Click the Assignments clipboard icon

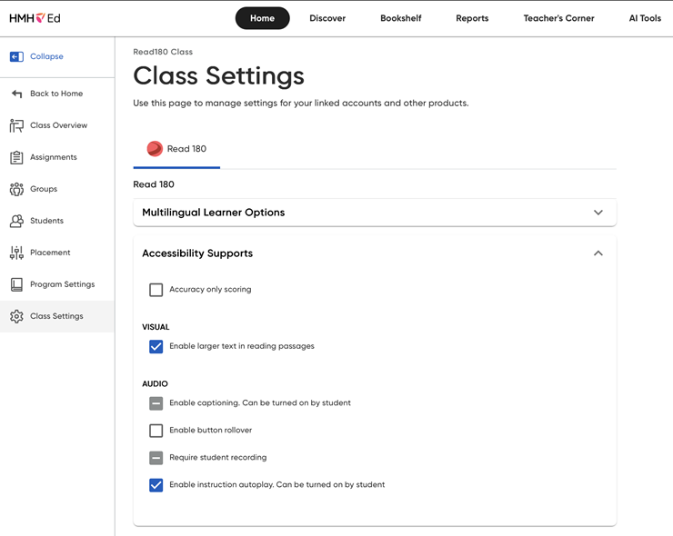[x=16, y=157]
